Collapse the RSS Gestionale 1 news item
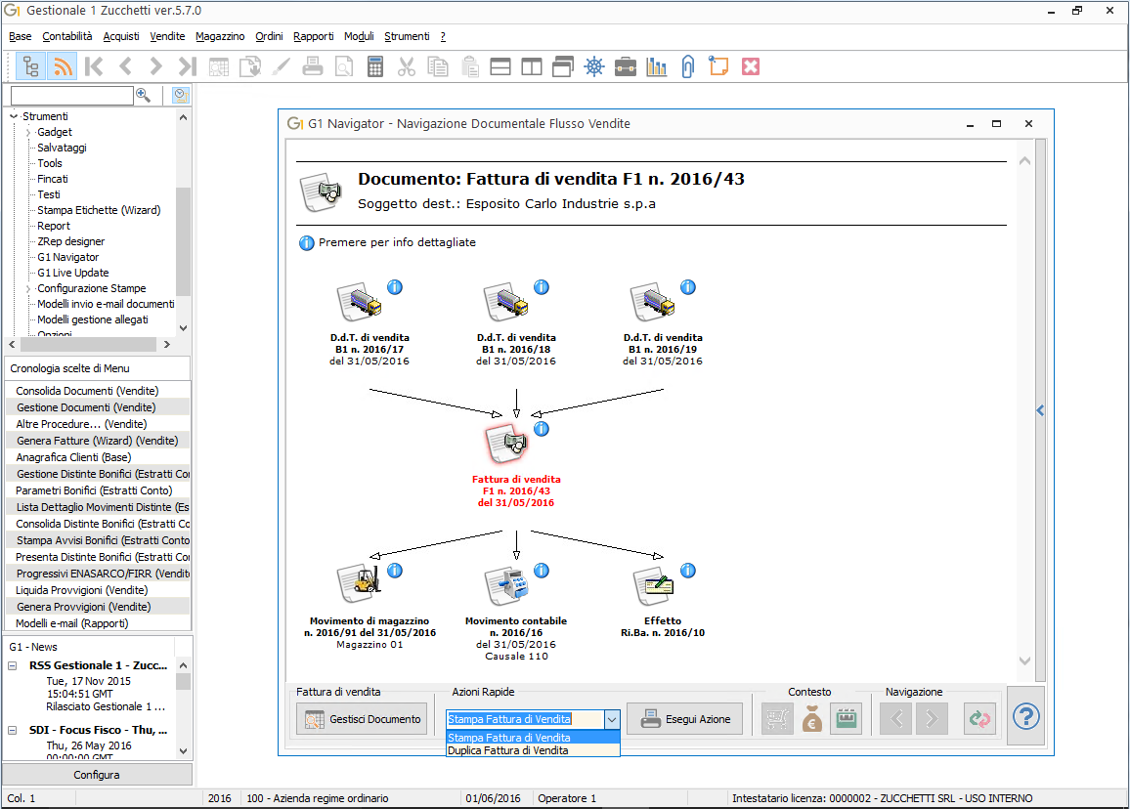The width and height of the screenshot is (1130, 809). click(x=13, y=665)
